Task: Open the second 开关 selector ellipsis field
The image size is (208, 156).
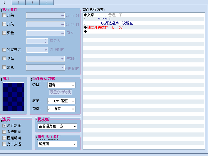Action: [x=46, y=24]
